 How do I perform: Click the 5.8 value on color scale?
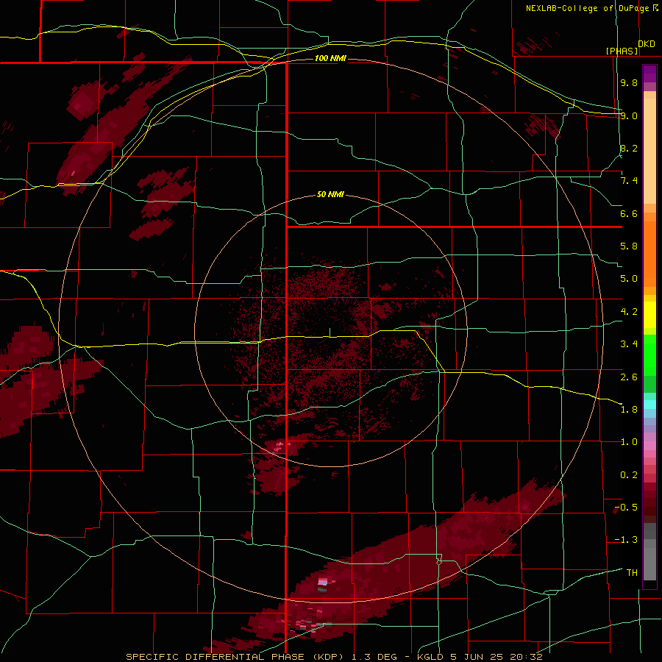coord(629,246)
